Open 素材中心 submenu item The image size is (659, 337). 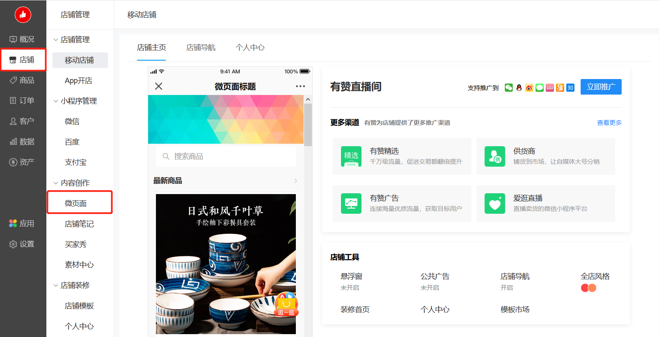point(79,265)
